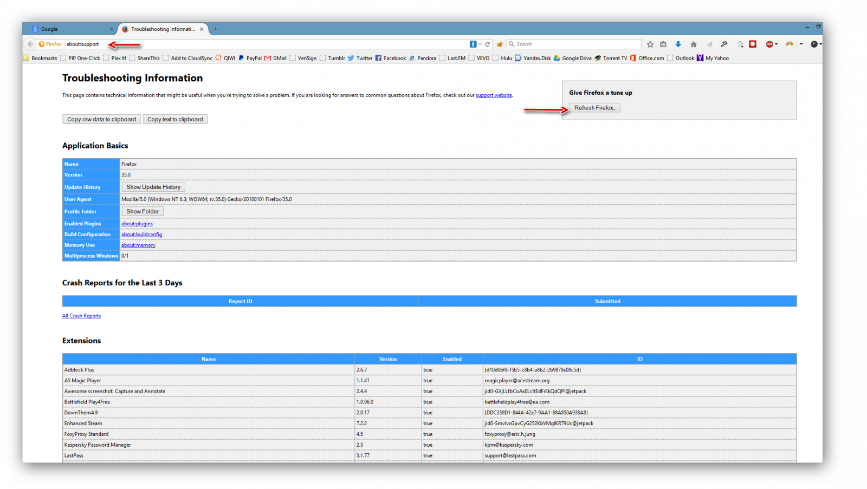This screenshot has height=489, width=867.
Task: Click the blue info icon in address bar
Action: coord(473,44)
